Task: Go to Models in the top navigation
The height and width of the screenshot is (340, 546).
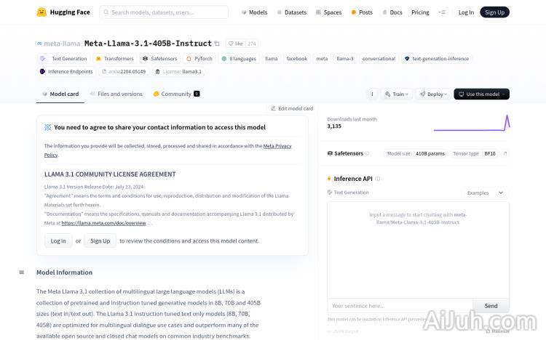Action: [253, 12]
